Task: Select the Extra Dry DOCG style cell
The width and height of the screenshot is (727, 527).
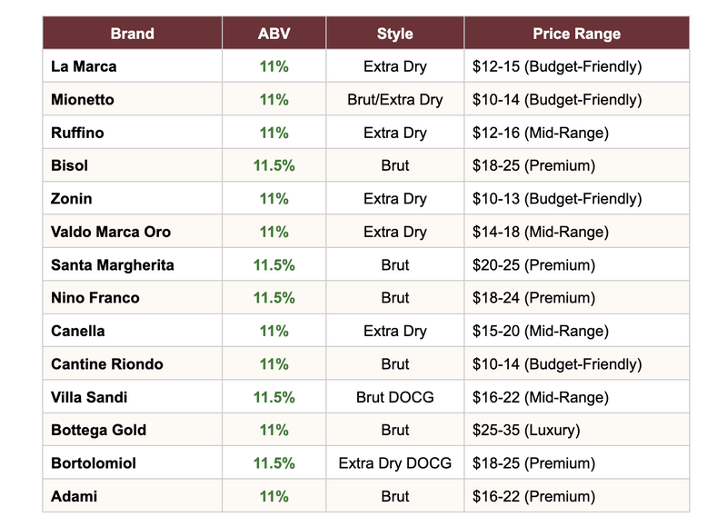Action: click(x=394, y=462)
